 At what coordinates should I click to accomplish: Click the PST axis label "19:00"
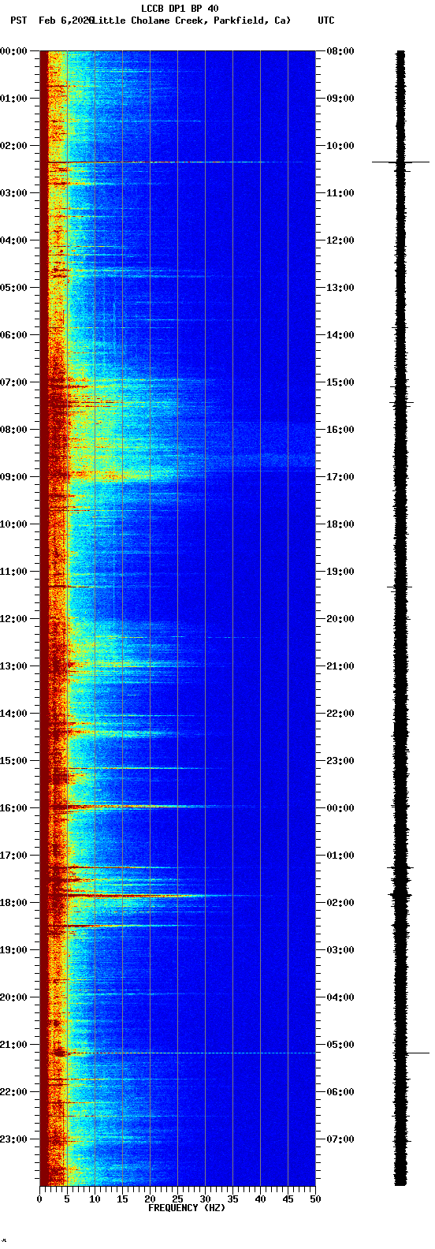click(x=13, y=950)
